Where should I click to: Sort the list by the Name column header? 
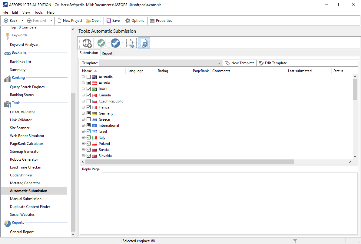(x=102, y=71)
